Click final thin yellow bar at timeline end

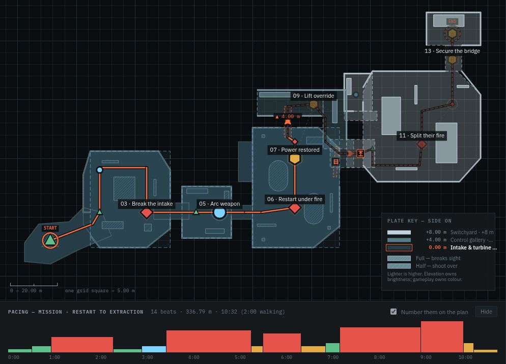(485, 351)
